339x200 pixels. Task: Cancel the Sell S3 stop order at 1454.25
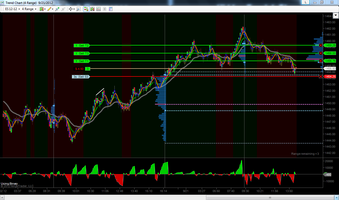pyautogui.click(x=321, y=76)
